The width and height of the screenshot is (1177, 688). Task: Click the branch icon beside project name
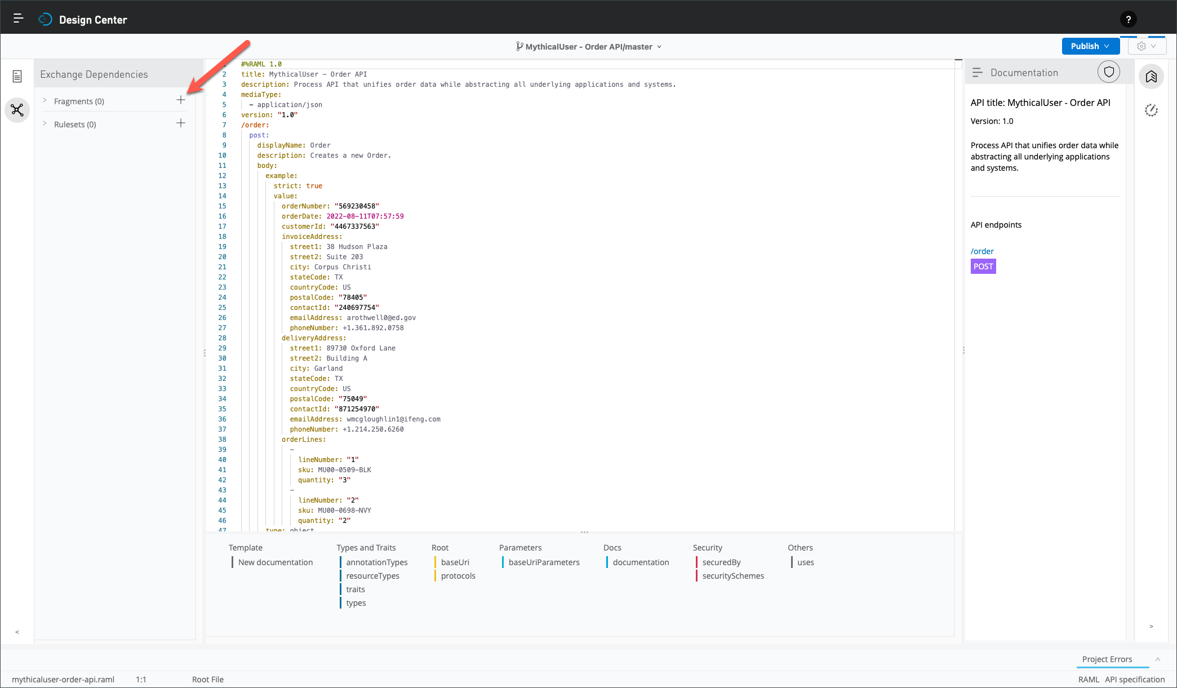click(519, 46)
